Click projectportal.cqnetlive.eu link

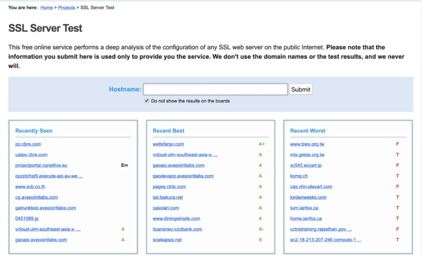[x=45, y=165]
